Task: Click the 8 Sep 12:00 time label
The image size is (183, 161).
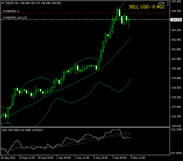Action: click(x=138, y=158)
